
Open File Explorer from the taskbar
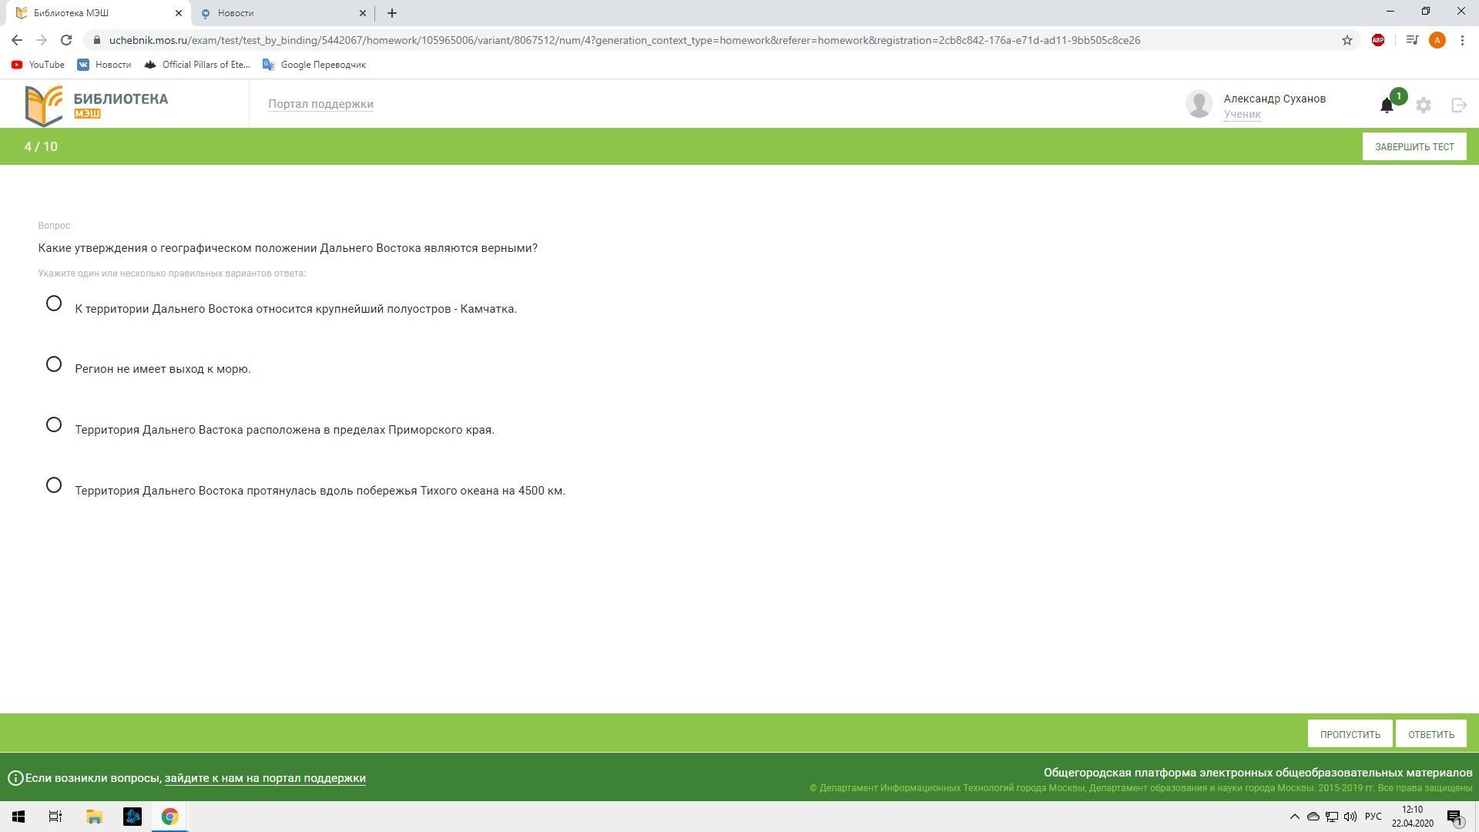point(94,817)
